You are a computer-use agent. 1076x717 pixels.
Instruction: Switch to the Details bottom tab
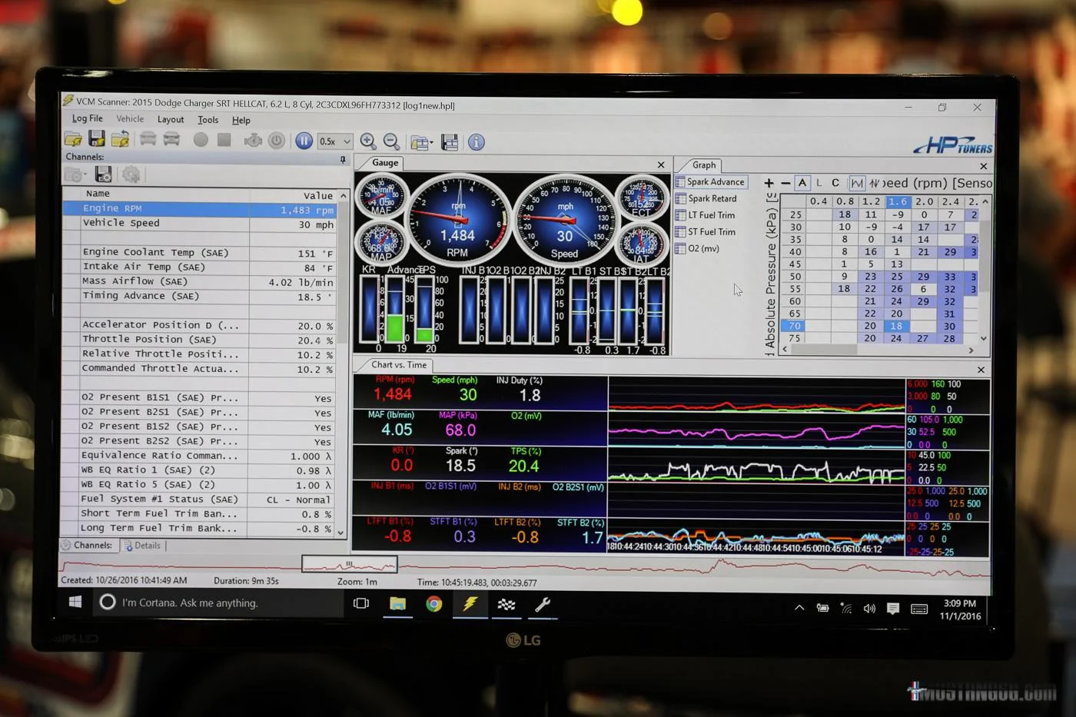(x=142, y=546)
